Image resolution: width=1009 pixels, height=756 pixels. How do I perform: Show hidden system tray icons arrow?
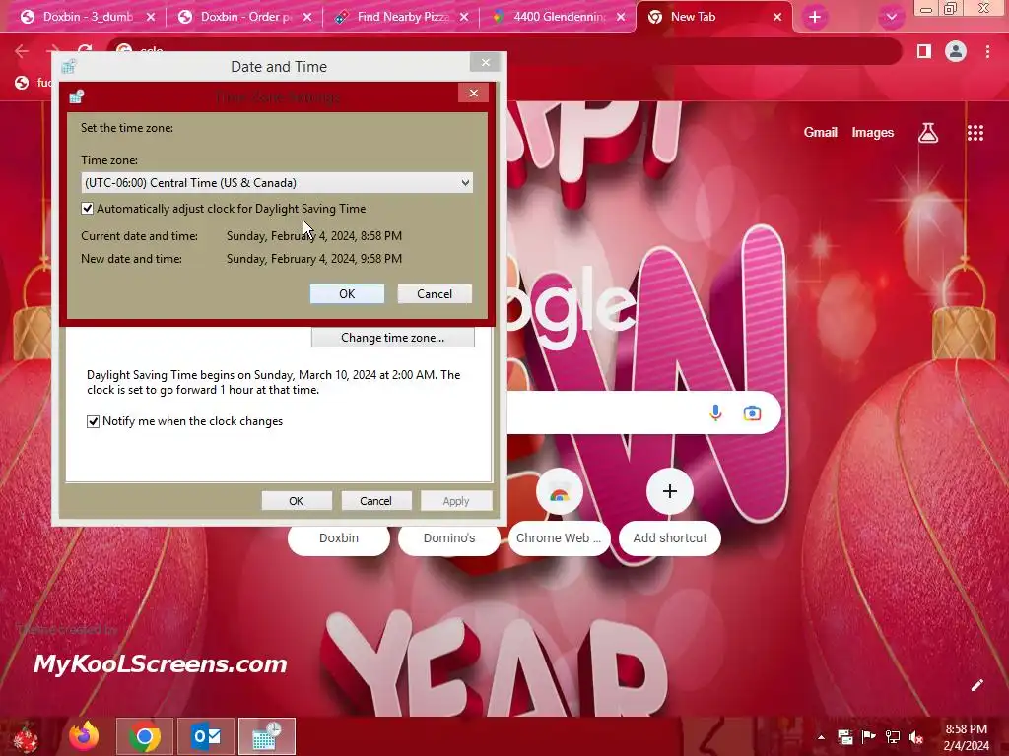(x=821, y=737)
